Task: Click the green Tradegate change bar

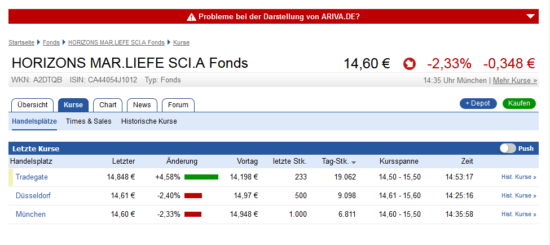Action: coord(201,177)
